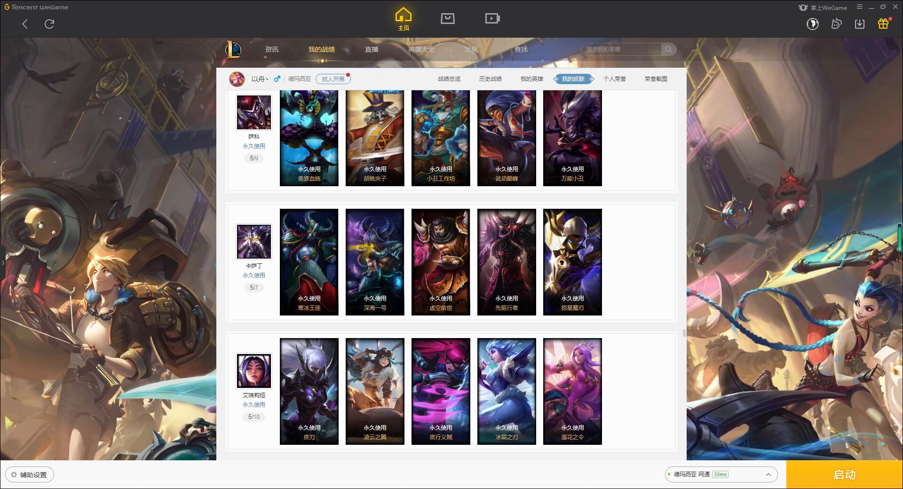Viewport: 903px width, 489px height.
Task: Open the 夜刃 skin card
Action: click(309, 391)
